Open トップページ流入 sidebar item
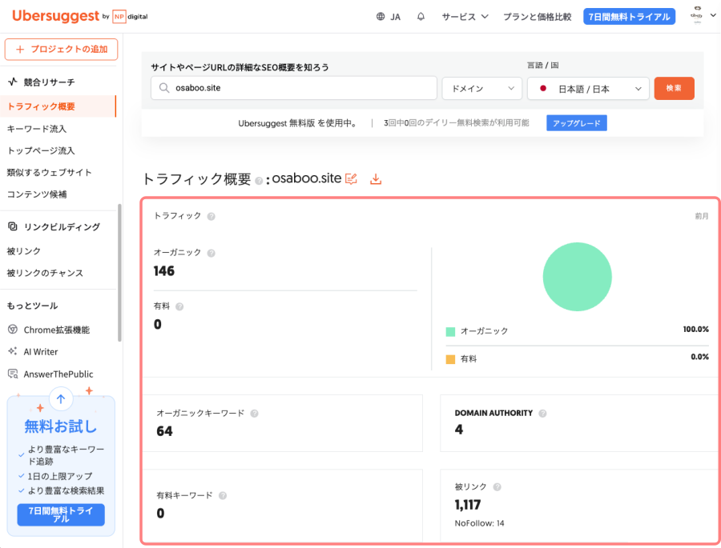721x548 pixels. pos(41,150)
